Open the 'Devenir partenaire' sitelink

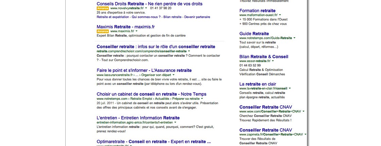point(197,17)
